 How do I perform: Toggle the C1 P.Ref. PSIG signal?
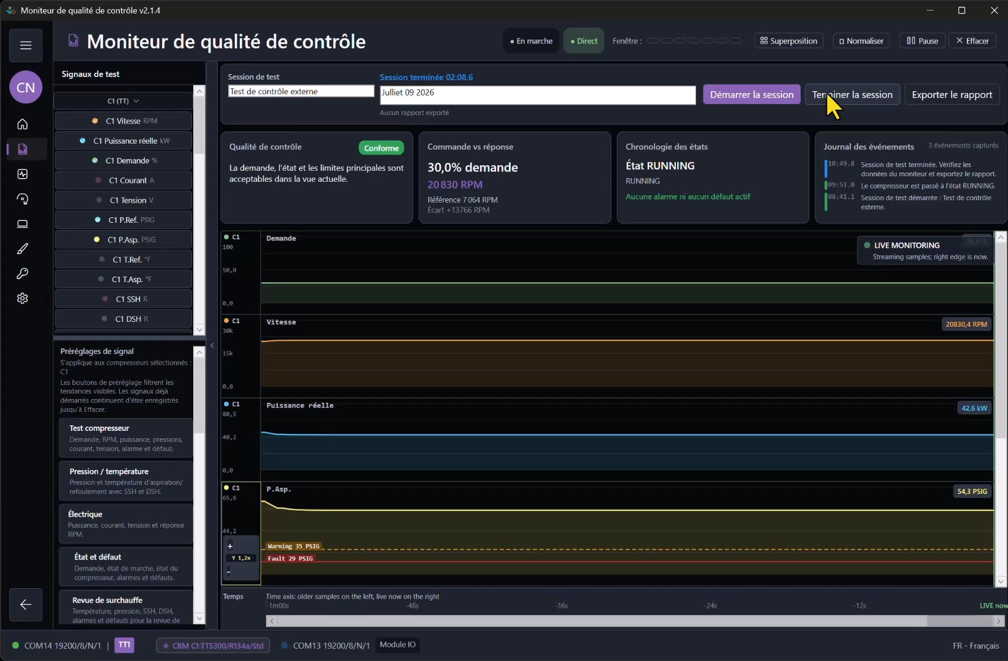(124, 220)
